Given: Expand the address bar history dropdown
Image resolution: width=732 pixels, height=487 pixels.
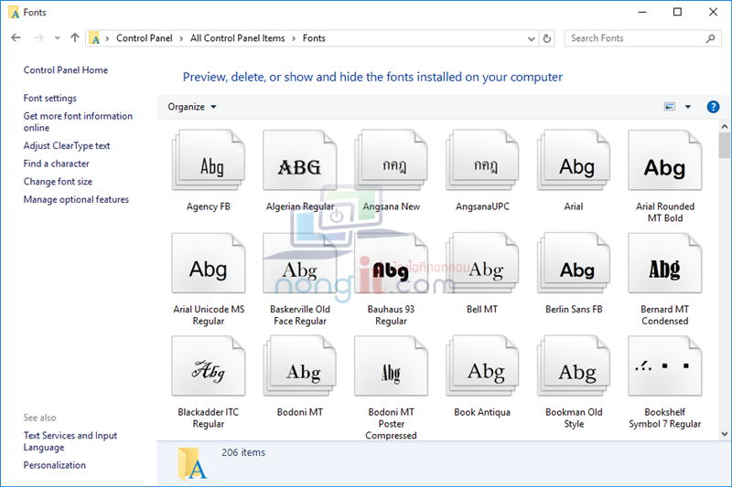Looking at the screenshot, I should 532,38.
